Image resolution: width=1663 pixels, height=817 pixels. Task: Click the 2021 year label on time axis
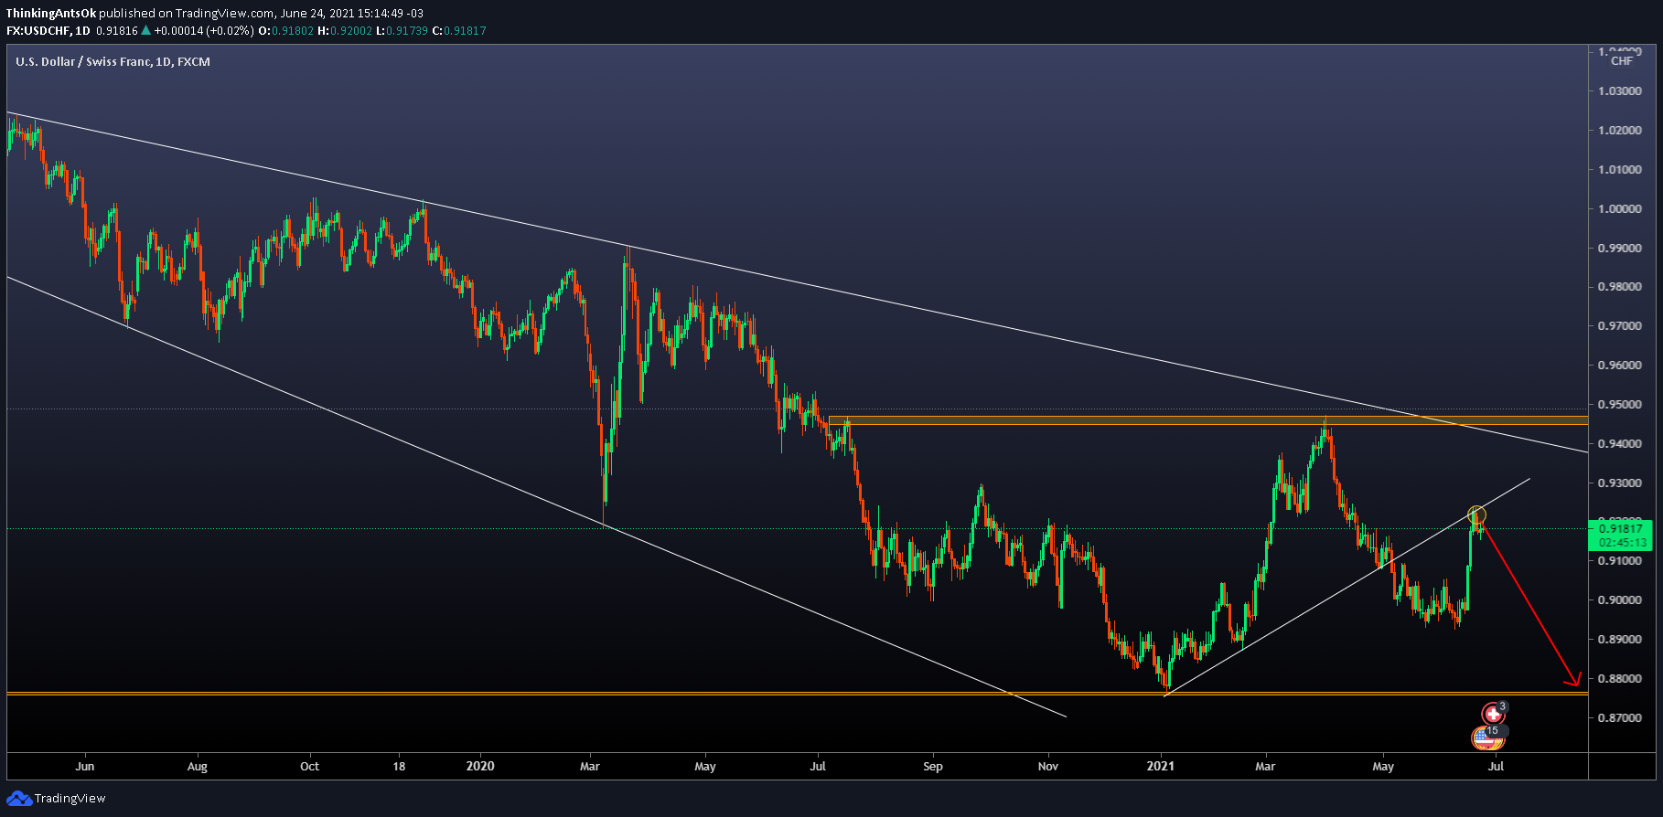coord(1161,767)
